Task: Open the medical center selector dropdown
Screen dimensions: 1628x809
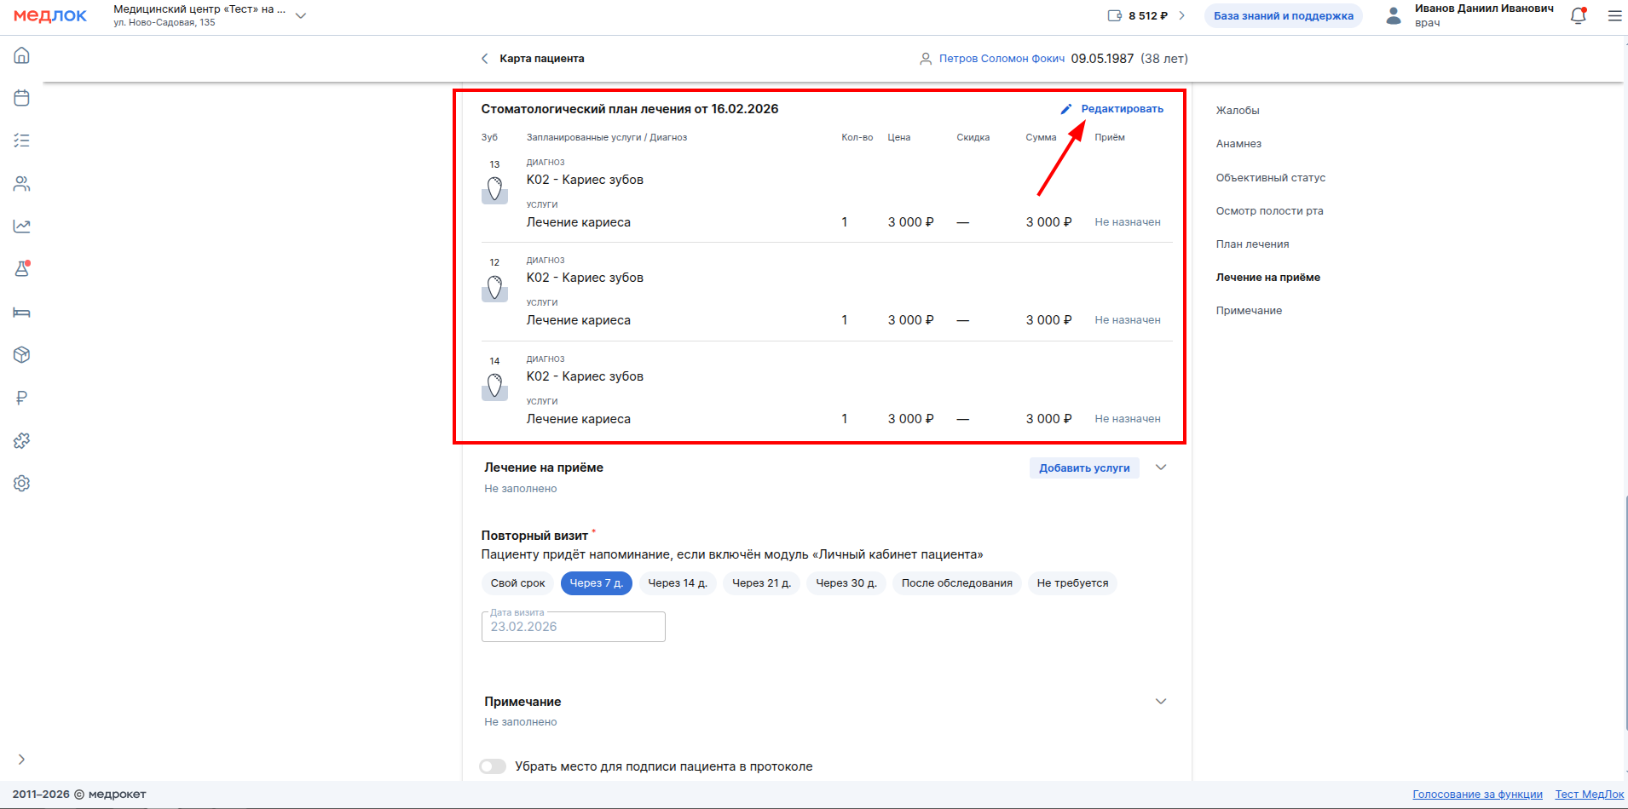Action: coord(300,16)
